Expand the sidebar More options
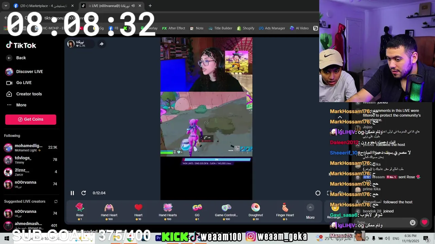The width and height of the screenshot is (435, 244). pos(16,105)
